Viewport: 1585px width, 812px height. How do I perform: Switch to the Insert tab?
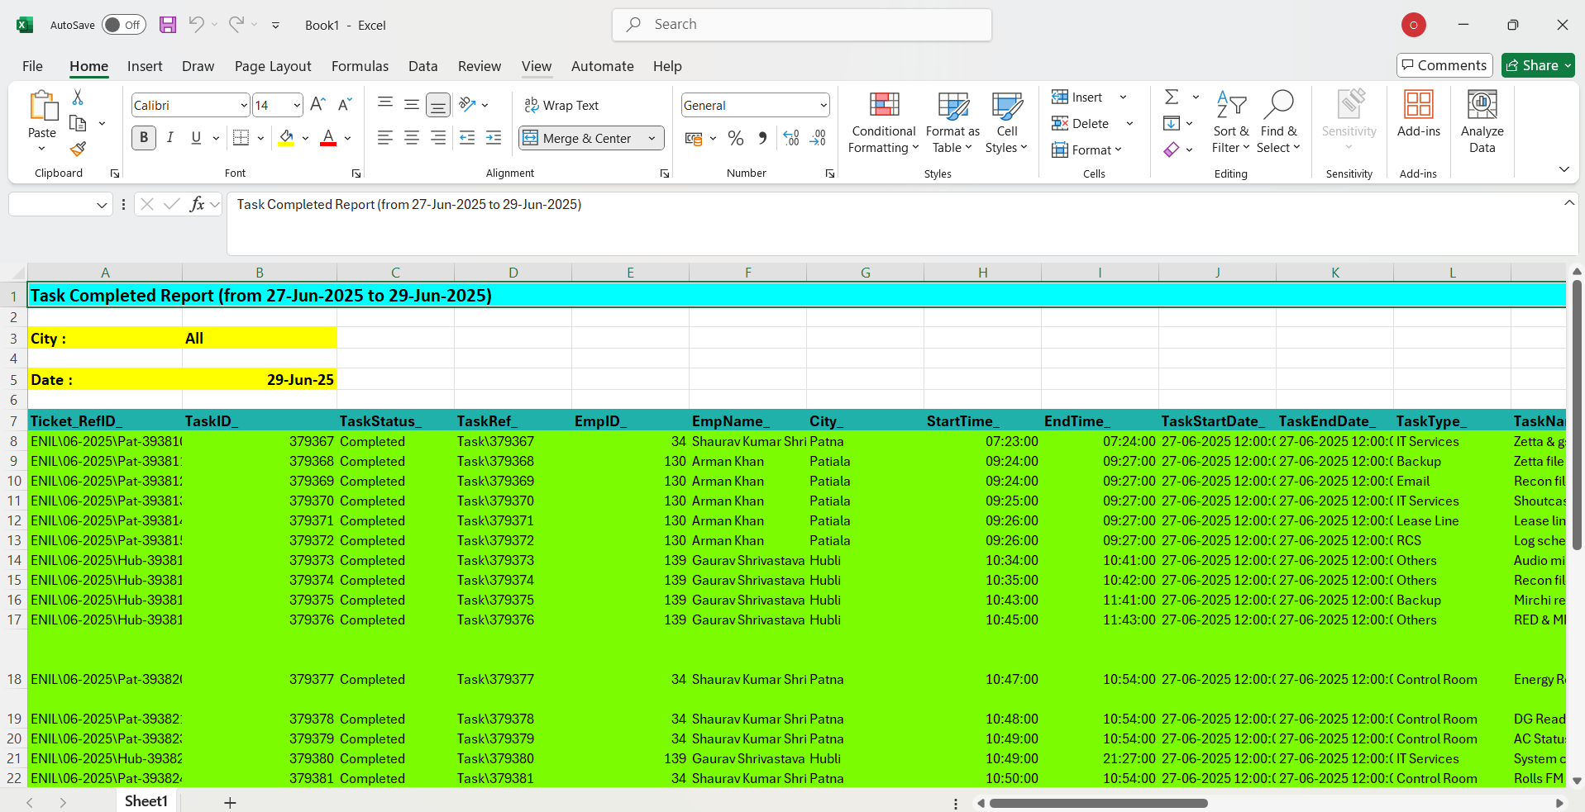(x=145, y=66)
